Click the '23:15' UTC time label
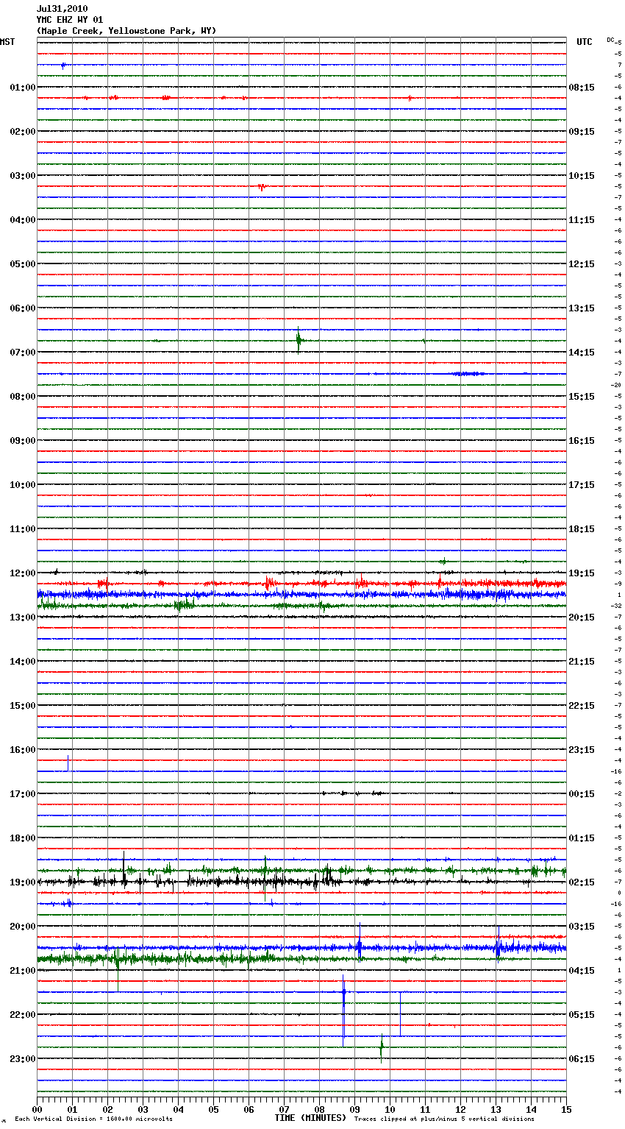 click(582, 750)
